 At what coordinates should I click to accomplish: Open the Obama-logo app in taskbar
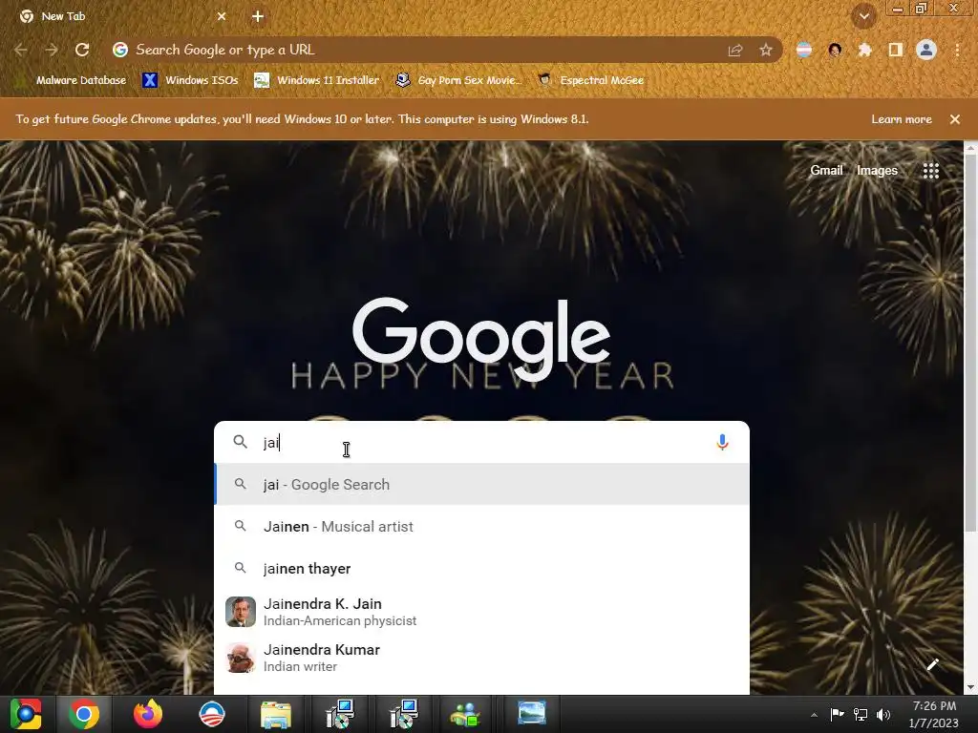211,714
